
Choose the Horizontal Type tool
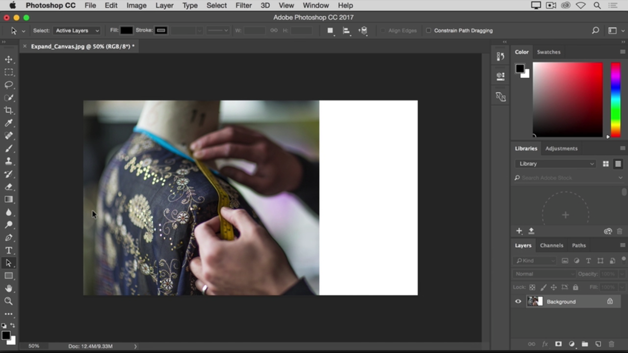pos(9,251)
